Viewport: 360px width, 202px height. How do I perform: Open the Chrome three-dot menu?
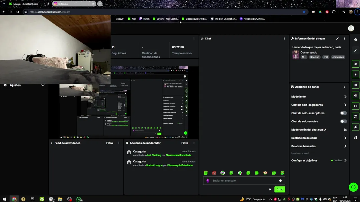[357, 12]
